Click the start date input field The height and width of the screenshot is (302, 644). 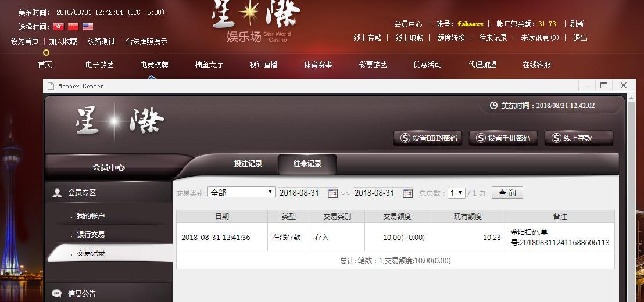(302, 193)
